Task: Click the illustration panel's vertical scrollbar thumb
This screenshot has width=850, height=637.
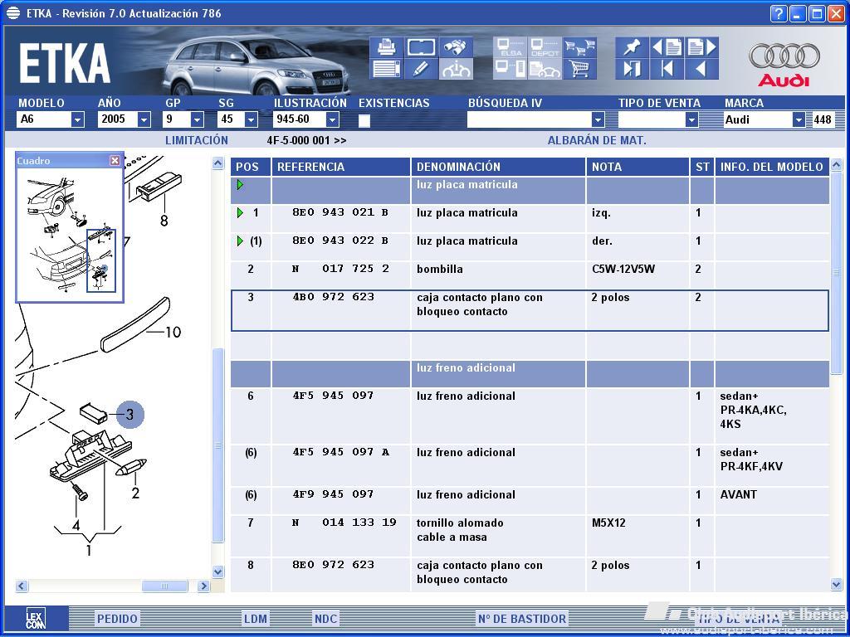Action: (218, 445)
